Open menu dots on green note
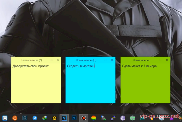Screen dimensions: 182x122 pyautogui.click(x=161, y=60)
